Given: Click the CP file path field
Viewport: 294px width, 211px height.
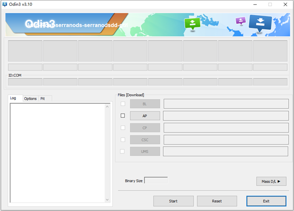Looking at the screenshot, I should click(226, 128).
